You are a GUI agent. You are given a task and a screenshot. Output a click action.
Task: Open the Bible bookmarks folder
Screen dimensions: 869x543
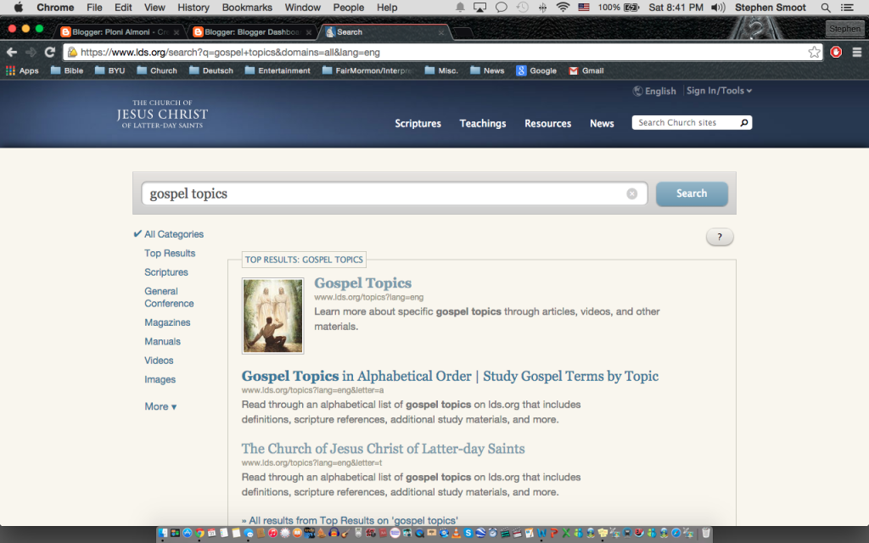67,70
